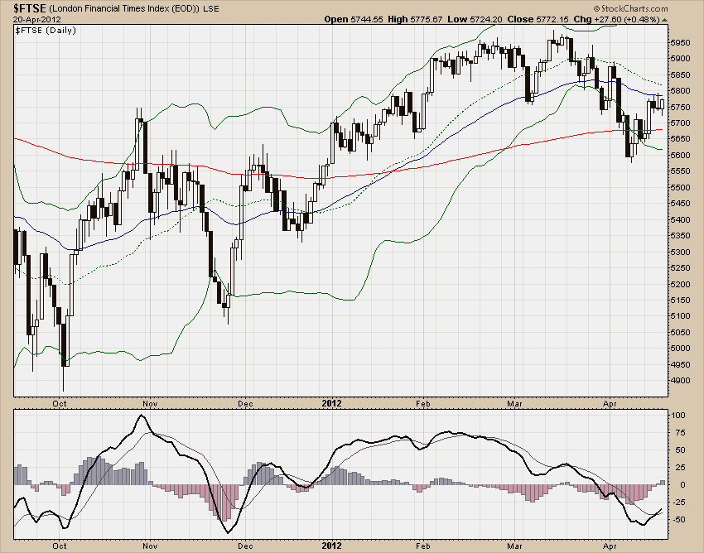The image size is (704, 553).
Task: Click the 100 indicator axis label
Action: [x=678, y=416]
